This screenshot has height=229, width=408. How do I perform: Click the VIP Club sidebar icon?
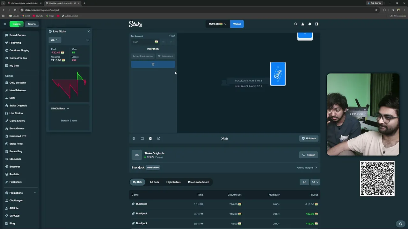7,216
